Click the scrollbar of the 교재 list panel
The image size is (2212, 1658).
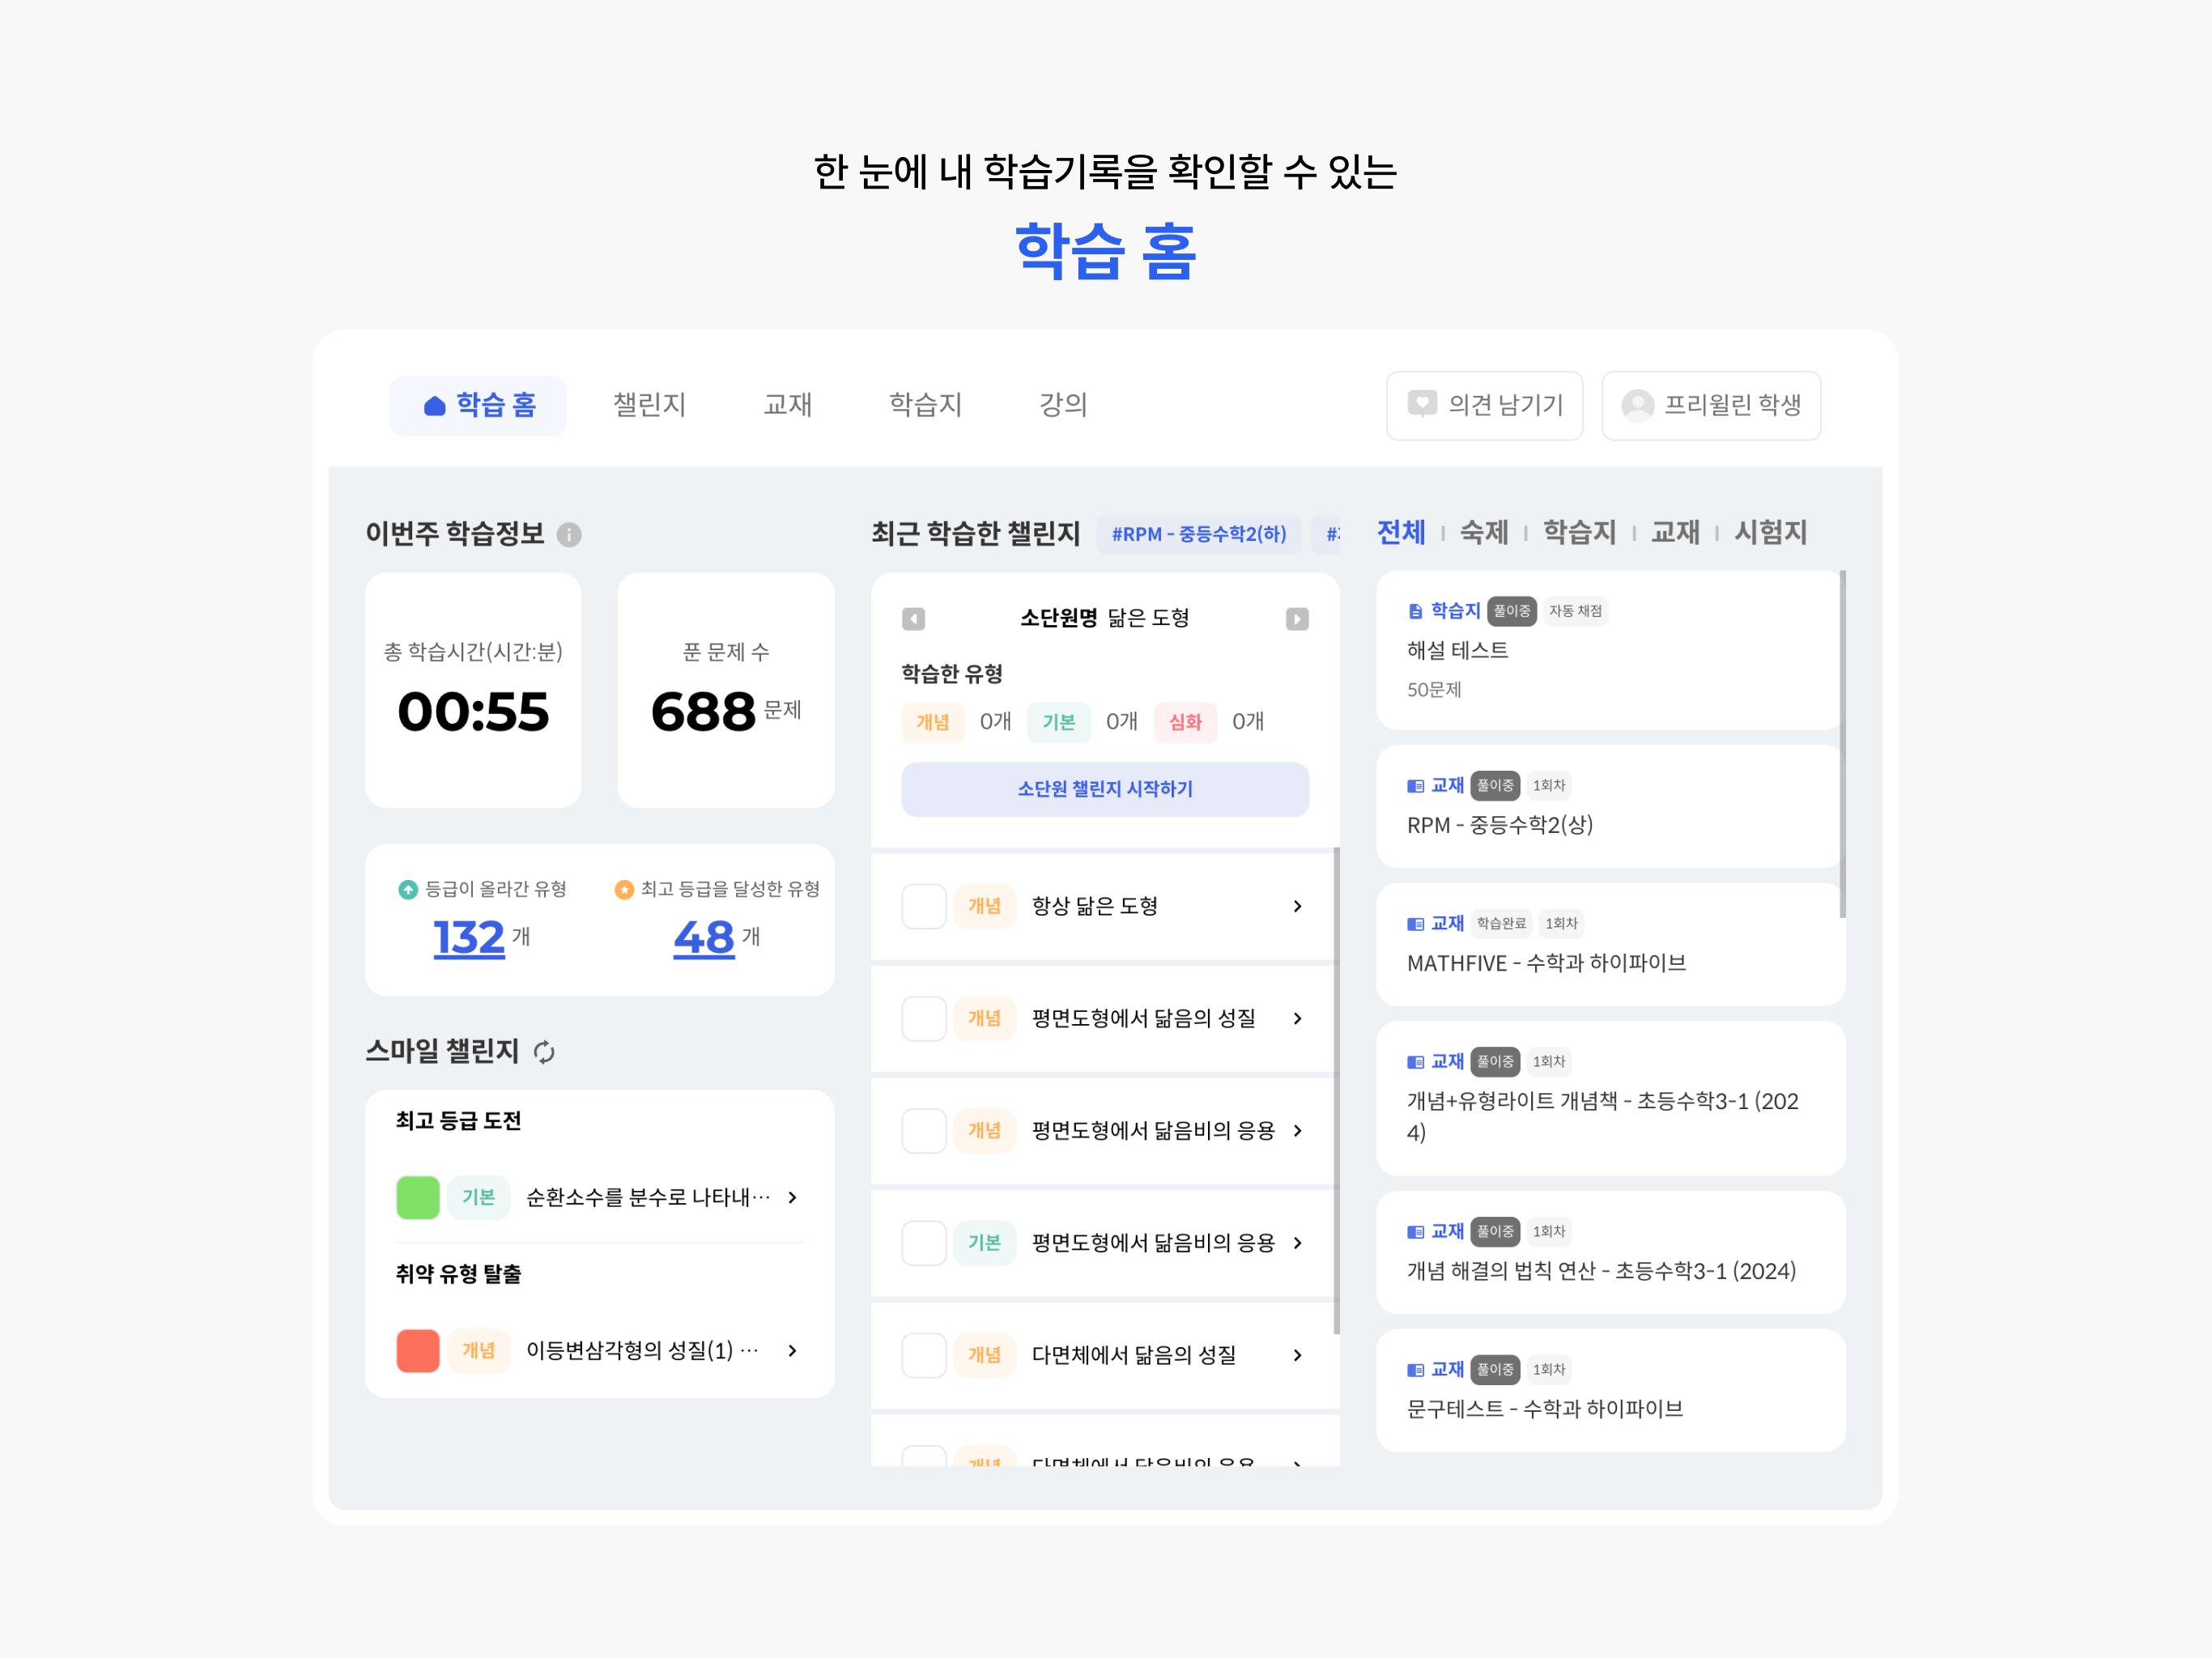(x=1842, y=743)
